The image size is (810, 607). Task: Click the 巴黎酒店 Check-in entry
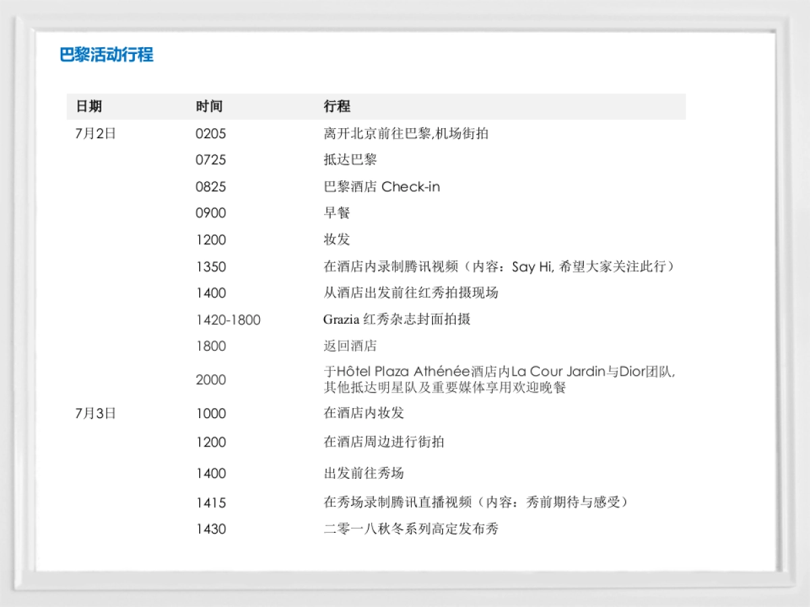click(381, 187)
